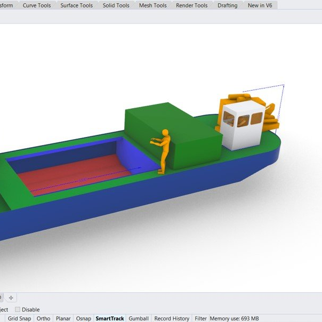Viewport: 322px width, 322px height.
Task: Toggle the Gumball widget
Action: point(139,318)
